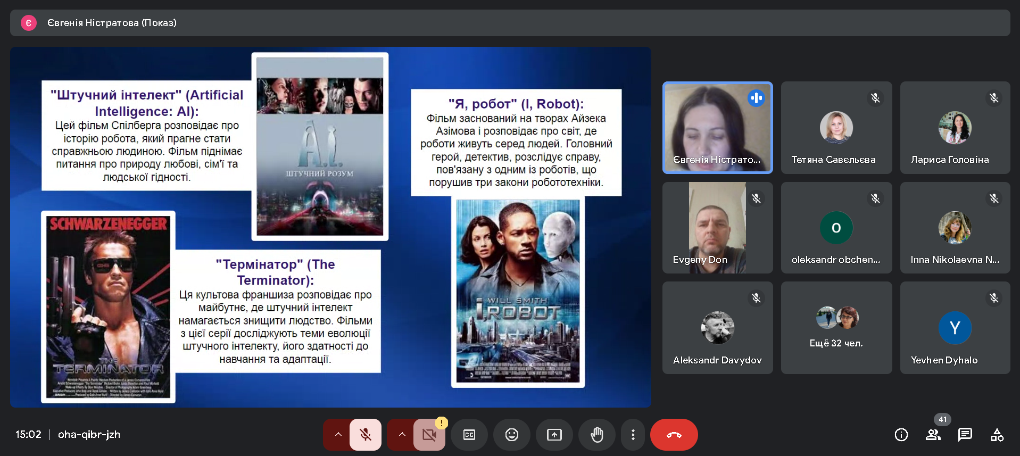Screen dimensions: 1020x456
Task: Select oleksandr obchen... participant tile
Action: click(836, 228)
